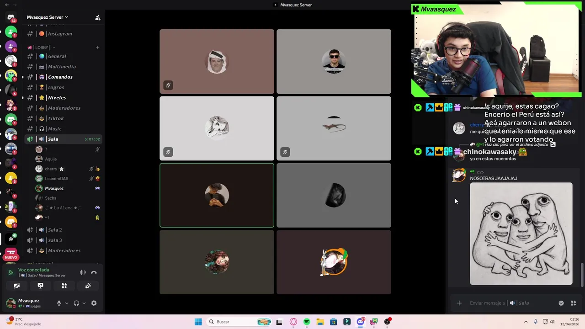Open the Instagram channel
Viewport: 585px width, 329px height.
point(64,34)
